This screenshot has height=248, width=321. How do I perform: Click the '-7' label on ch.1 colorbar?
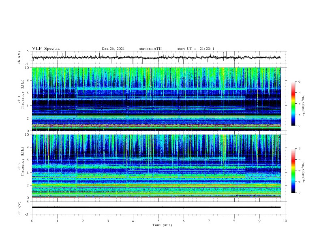[299, 126]
